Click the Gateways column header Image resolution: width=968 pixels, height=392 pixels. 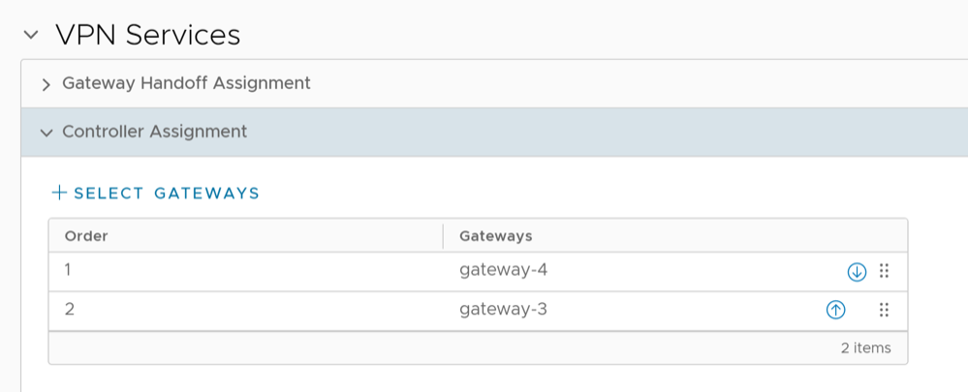pos(495,236)
